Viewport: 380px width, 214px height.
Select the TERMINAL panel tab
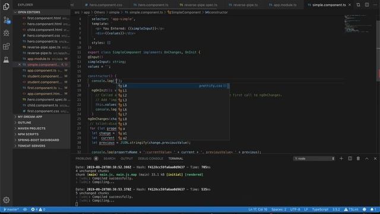176,159
